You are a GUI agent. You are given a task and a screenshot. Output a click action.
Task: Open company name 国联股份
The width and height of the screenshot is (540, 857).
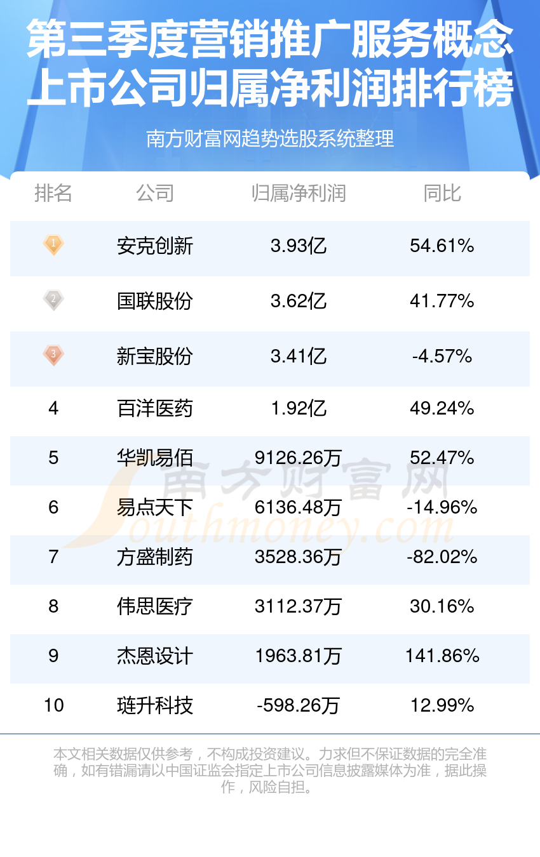[x=155, y=301]
